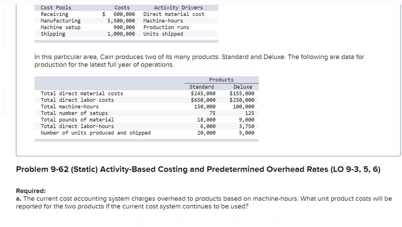
Task: Select the "Machine setup" cost pool label
Action: (x=60, y=27)
